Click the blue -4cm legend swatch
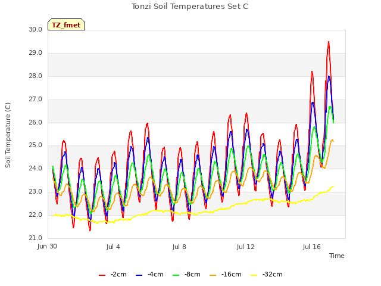The width and height of the screenshot is (381, 286). pos(139,275)
